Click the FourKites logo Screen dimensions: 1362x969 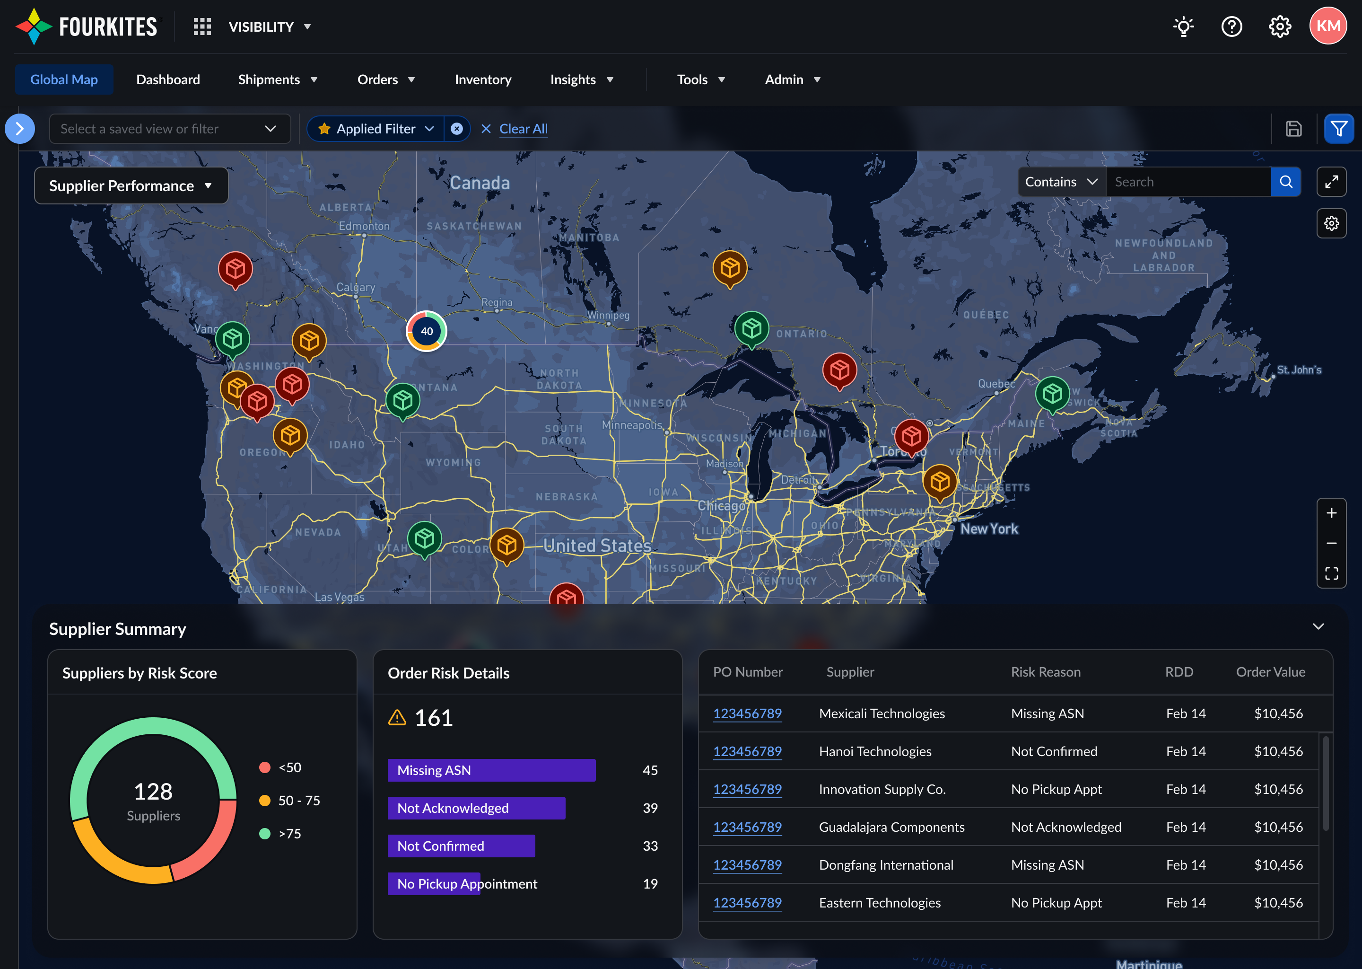tap(87, 26)
